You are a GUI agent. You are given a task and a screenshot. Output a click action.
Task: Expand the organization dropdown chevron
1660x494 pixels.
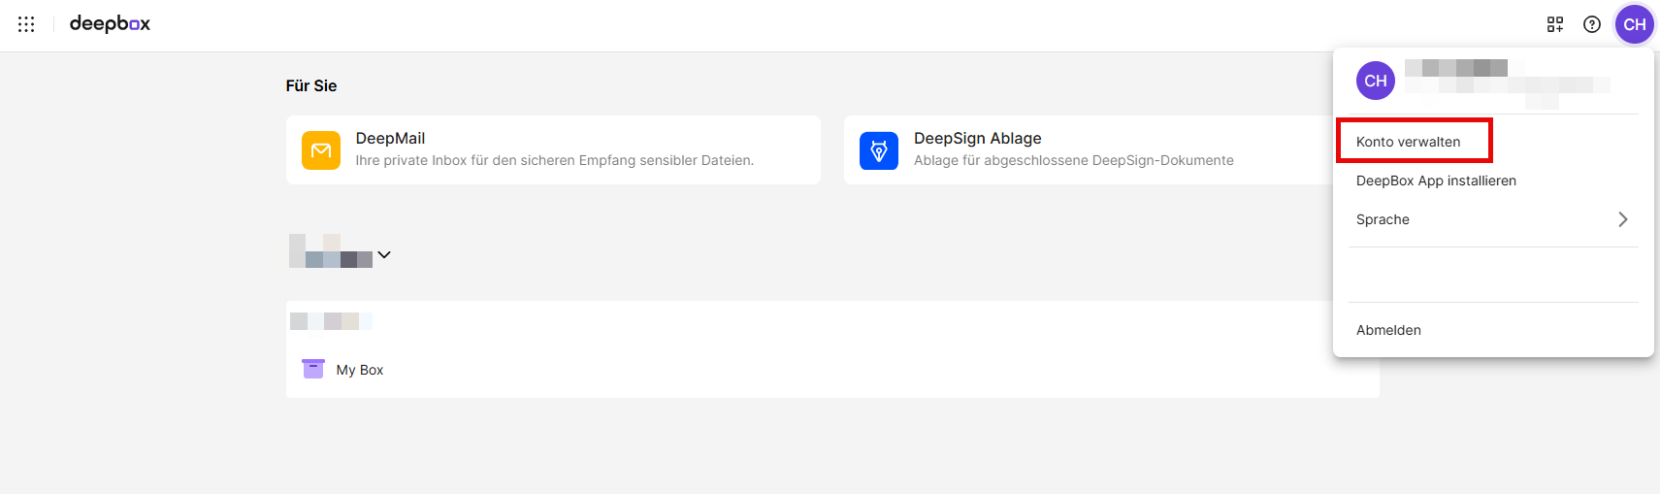pyautogui.click(x=384, y=255)
